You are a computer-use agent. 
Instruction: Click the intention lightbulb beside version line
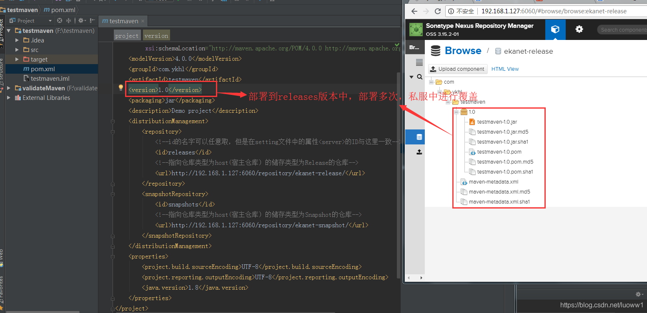121,88
